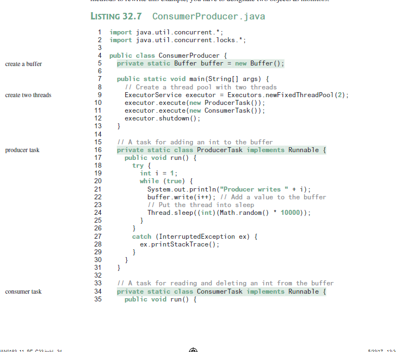This screenshot has height=352, width=396.
Task: Click the System.out.println 'Producer writes' line
Action: click(229, 189)
